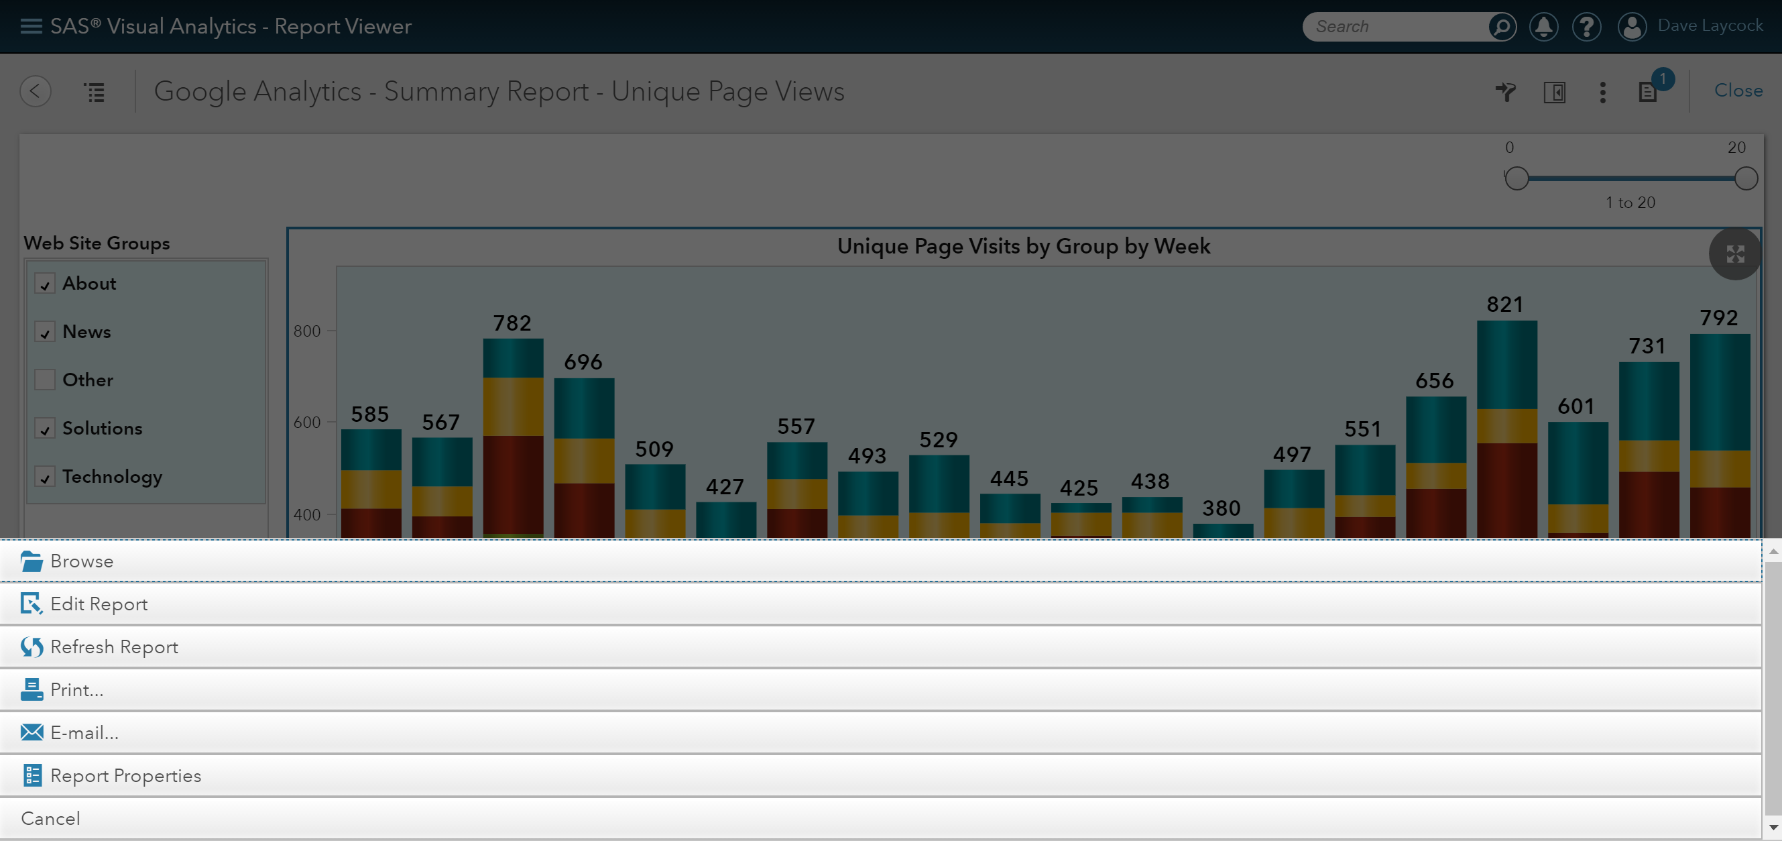Image resolution: width=1782 pixels, height=841 pixels.
Task: Uncheck the Solutions checkbox
Action: pos(45,429)
